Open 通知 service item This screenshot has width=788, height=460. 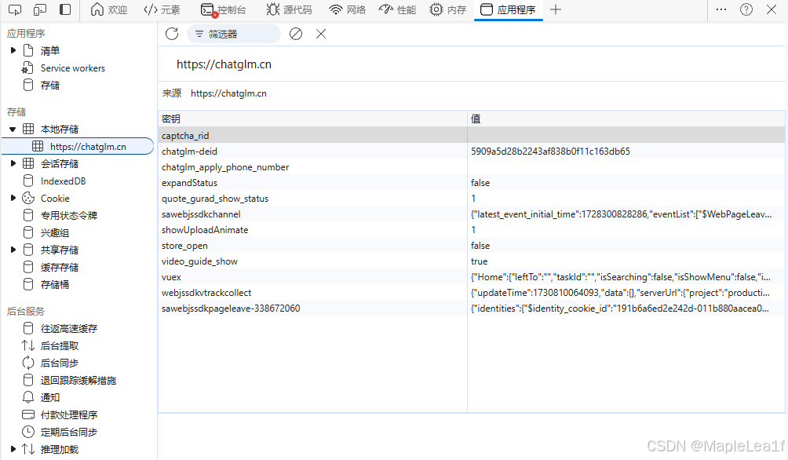(49, 398)
